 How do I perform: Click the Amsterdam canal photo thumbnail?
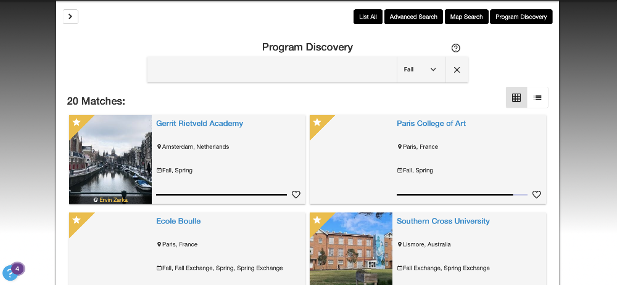tap(110, 159)
